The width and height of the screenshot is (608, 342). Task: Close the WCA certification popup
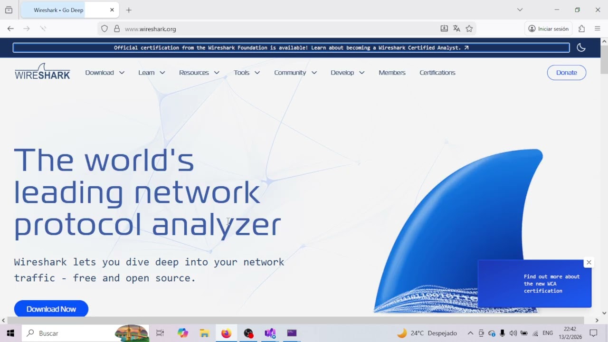pos(589,262)
